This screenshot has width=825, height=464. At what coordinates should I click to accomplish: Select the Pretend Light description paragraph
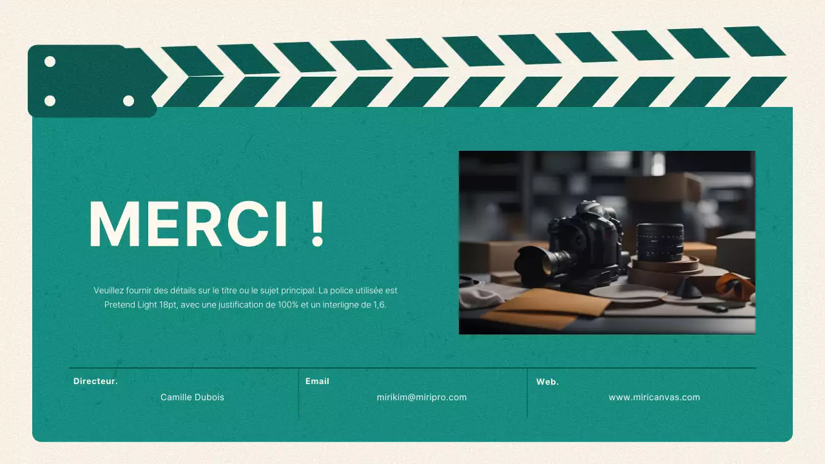(247, 298)
